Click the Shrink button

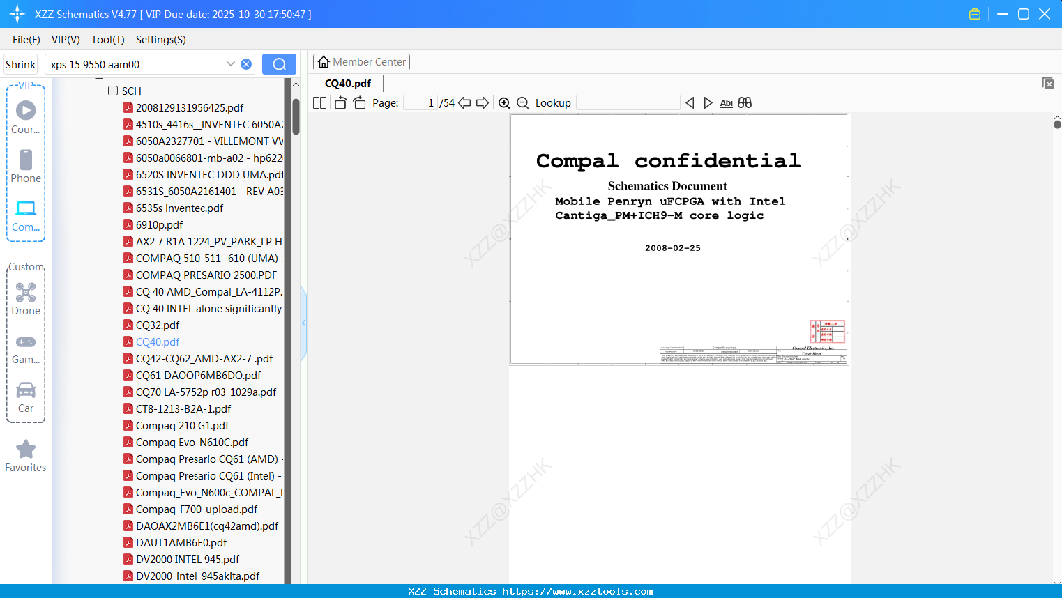pyautogui.click(x=21, y=64)
